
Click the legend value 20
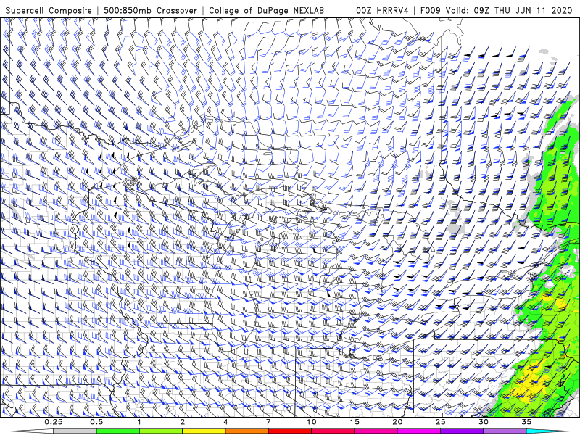point(397,422)
